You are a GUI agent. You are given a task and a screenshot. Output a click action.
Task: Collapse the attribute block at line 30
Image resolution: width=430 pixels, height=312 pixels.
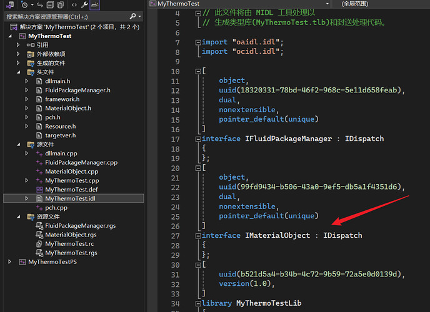pos(198,265)
